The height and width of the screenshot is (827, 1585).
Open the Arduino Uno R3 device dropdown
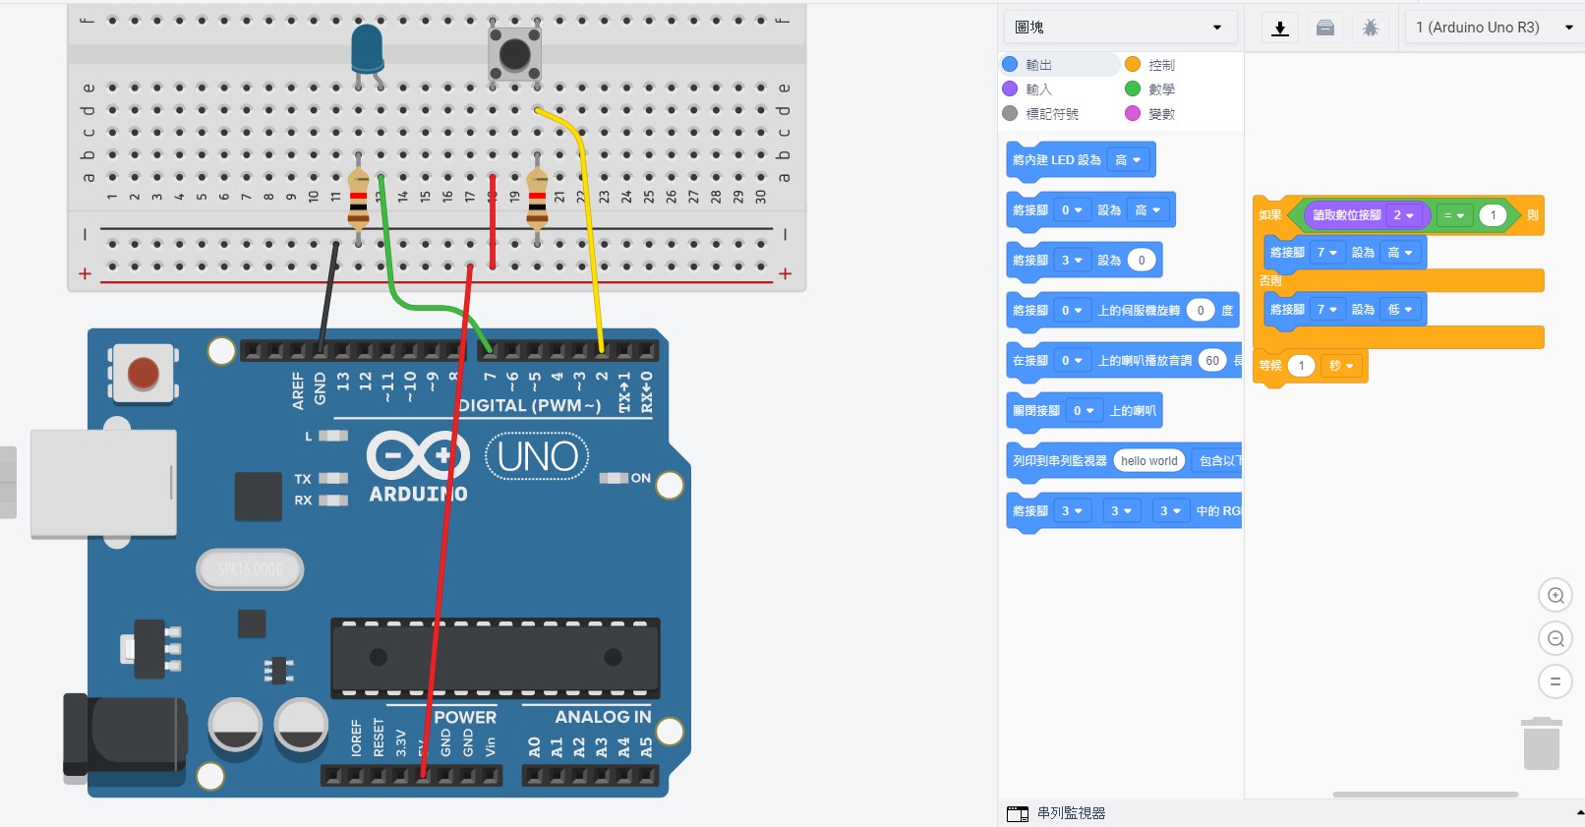click(1494, 28)
